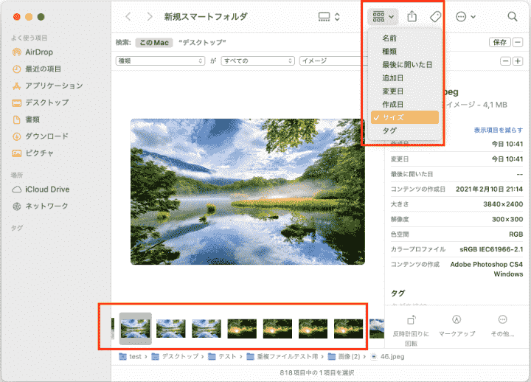Click the plus button to add criteria

coord(518,61)
